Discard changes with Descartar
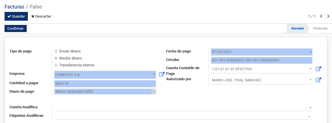Screen dimensions: 332x123 point(41,16)
